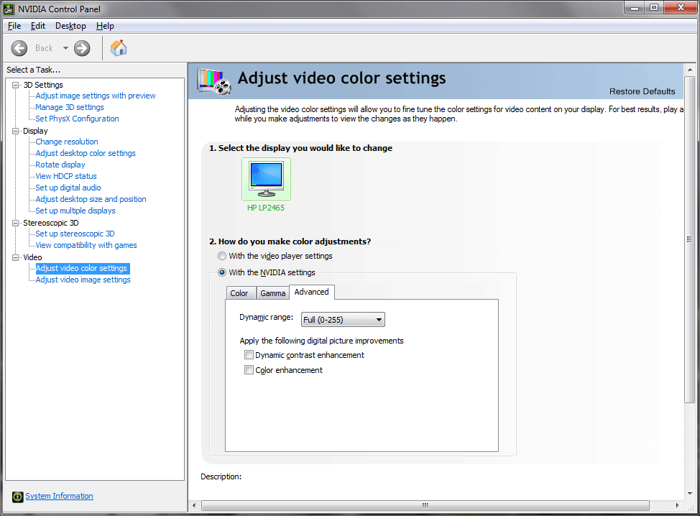Viewport: 700px width, 516px height.
Task: Open Change resolution
Action: [x=67, y=142]
